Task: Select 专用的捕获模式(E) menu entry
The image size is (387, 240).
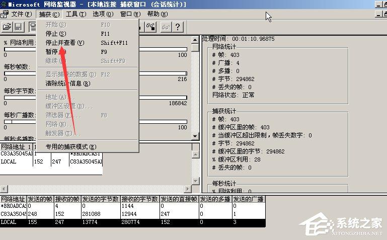Action: (88, 147)
